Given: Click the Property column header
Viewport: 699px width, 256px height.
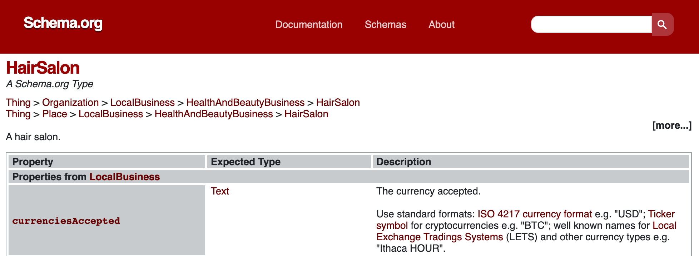Looking at the screenshot, I should point(107,162).
